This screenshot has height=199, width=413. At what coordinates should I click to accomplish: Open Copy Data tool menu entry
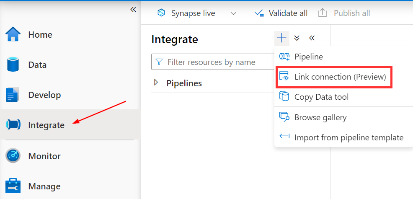321,97
